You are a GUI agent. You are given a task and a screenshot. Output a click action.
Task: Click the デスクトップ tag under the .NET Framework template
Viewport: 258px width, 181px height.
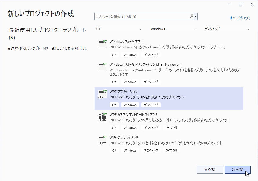click(x=151, y=82)
